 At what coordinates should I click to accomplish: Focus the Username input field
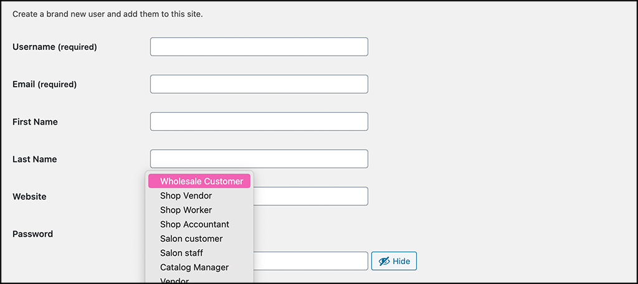pyautogui.click(x=259, y=47)
